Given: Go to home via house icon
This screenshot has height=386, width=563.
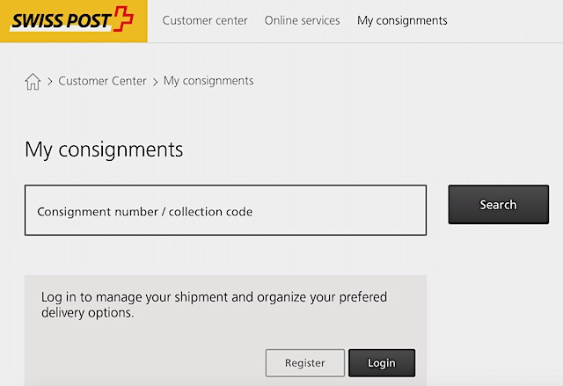Looking at the screenshot, I should [x=33, y=82].
